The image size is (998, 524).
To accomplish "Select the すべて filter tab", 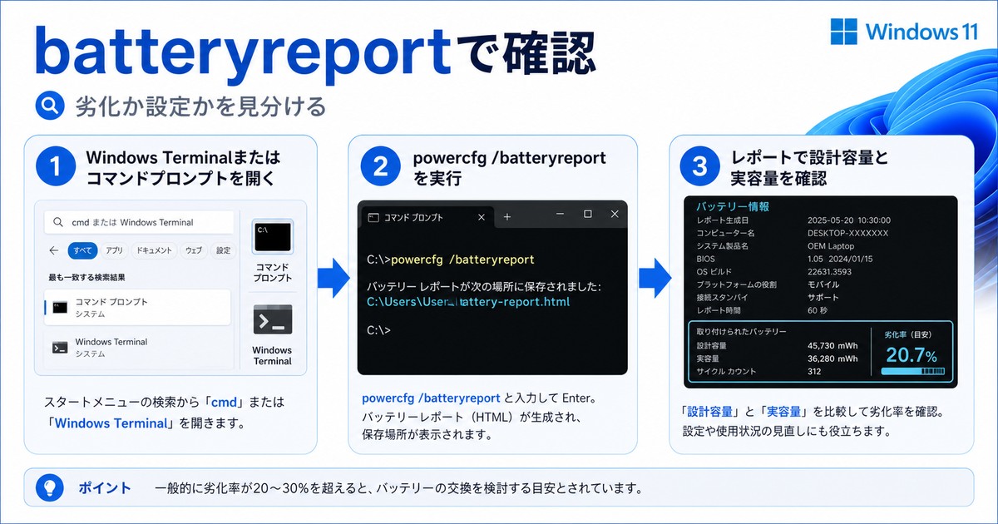I will click(x=83, y=250).
